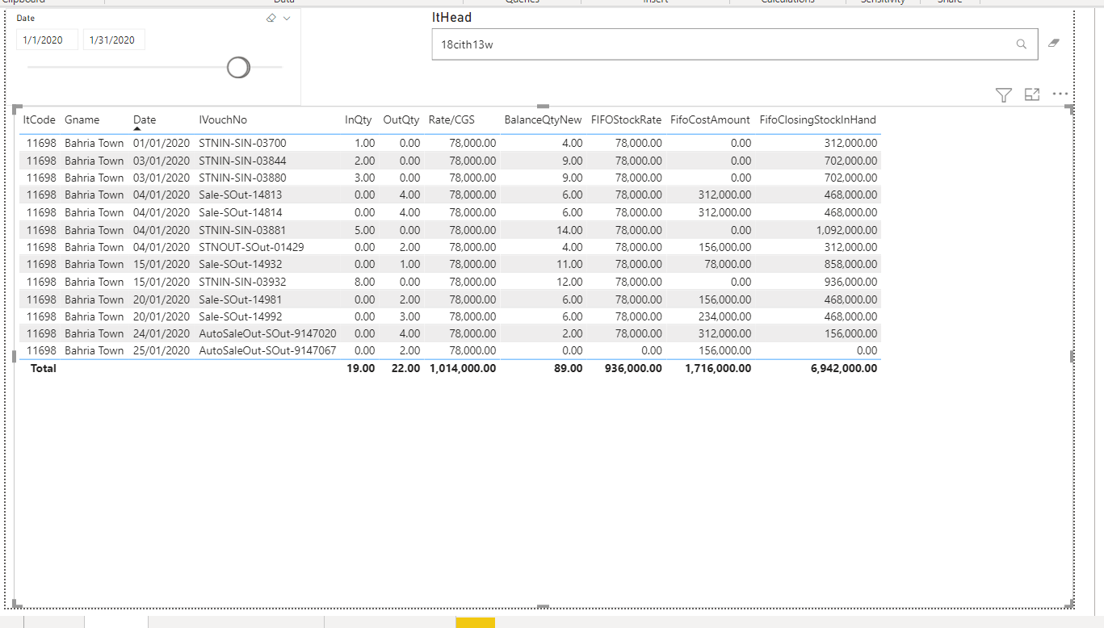Click the end date field 1/31/2020
Image resolution: width=1104 pixels, height=628 pixels.
tap(114, 40)
